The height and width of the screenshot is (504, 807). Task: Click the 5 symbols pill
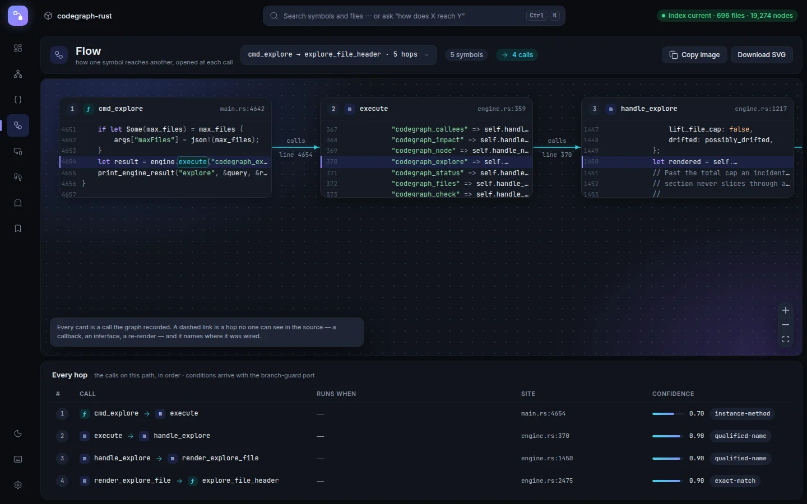[x=466, y=55]
